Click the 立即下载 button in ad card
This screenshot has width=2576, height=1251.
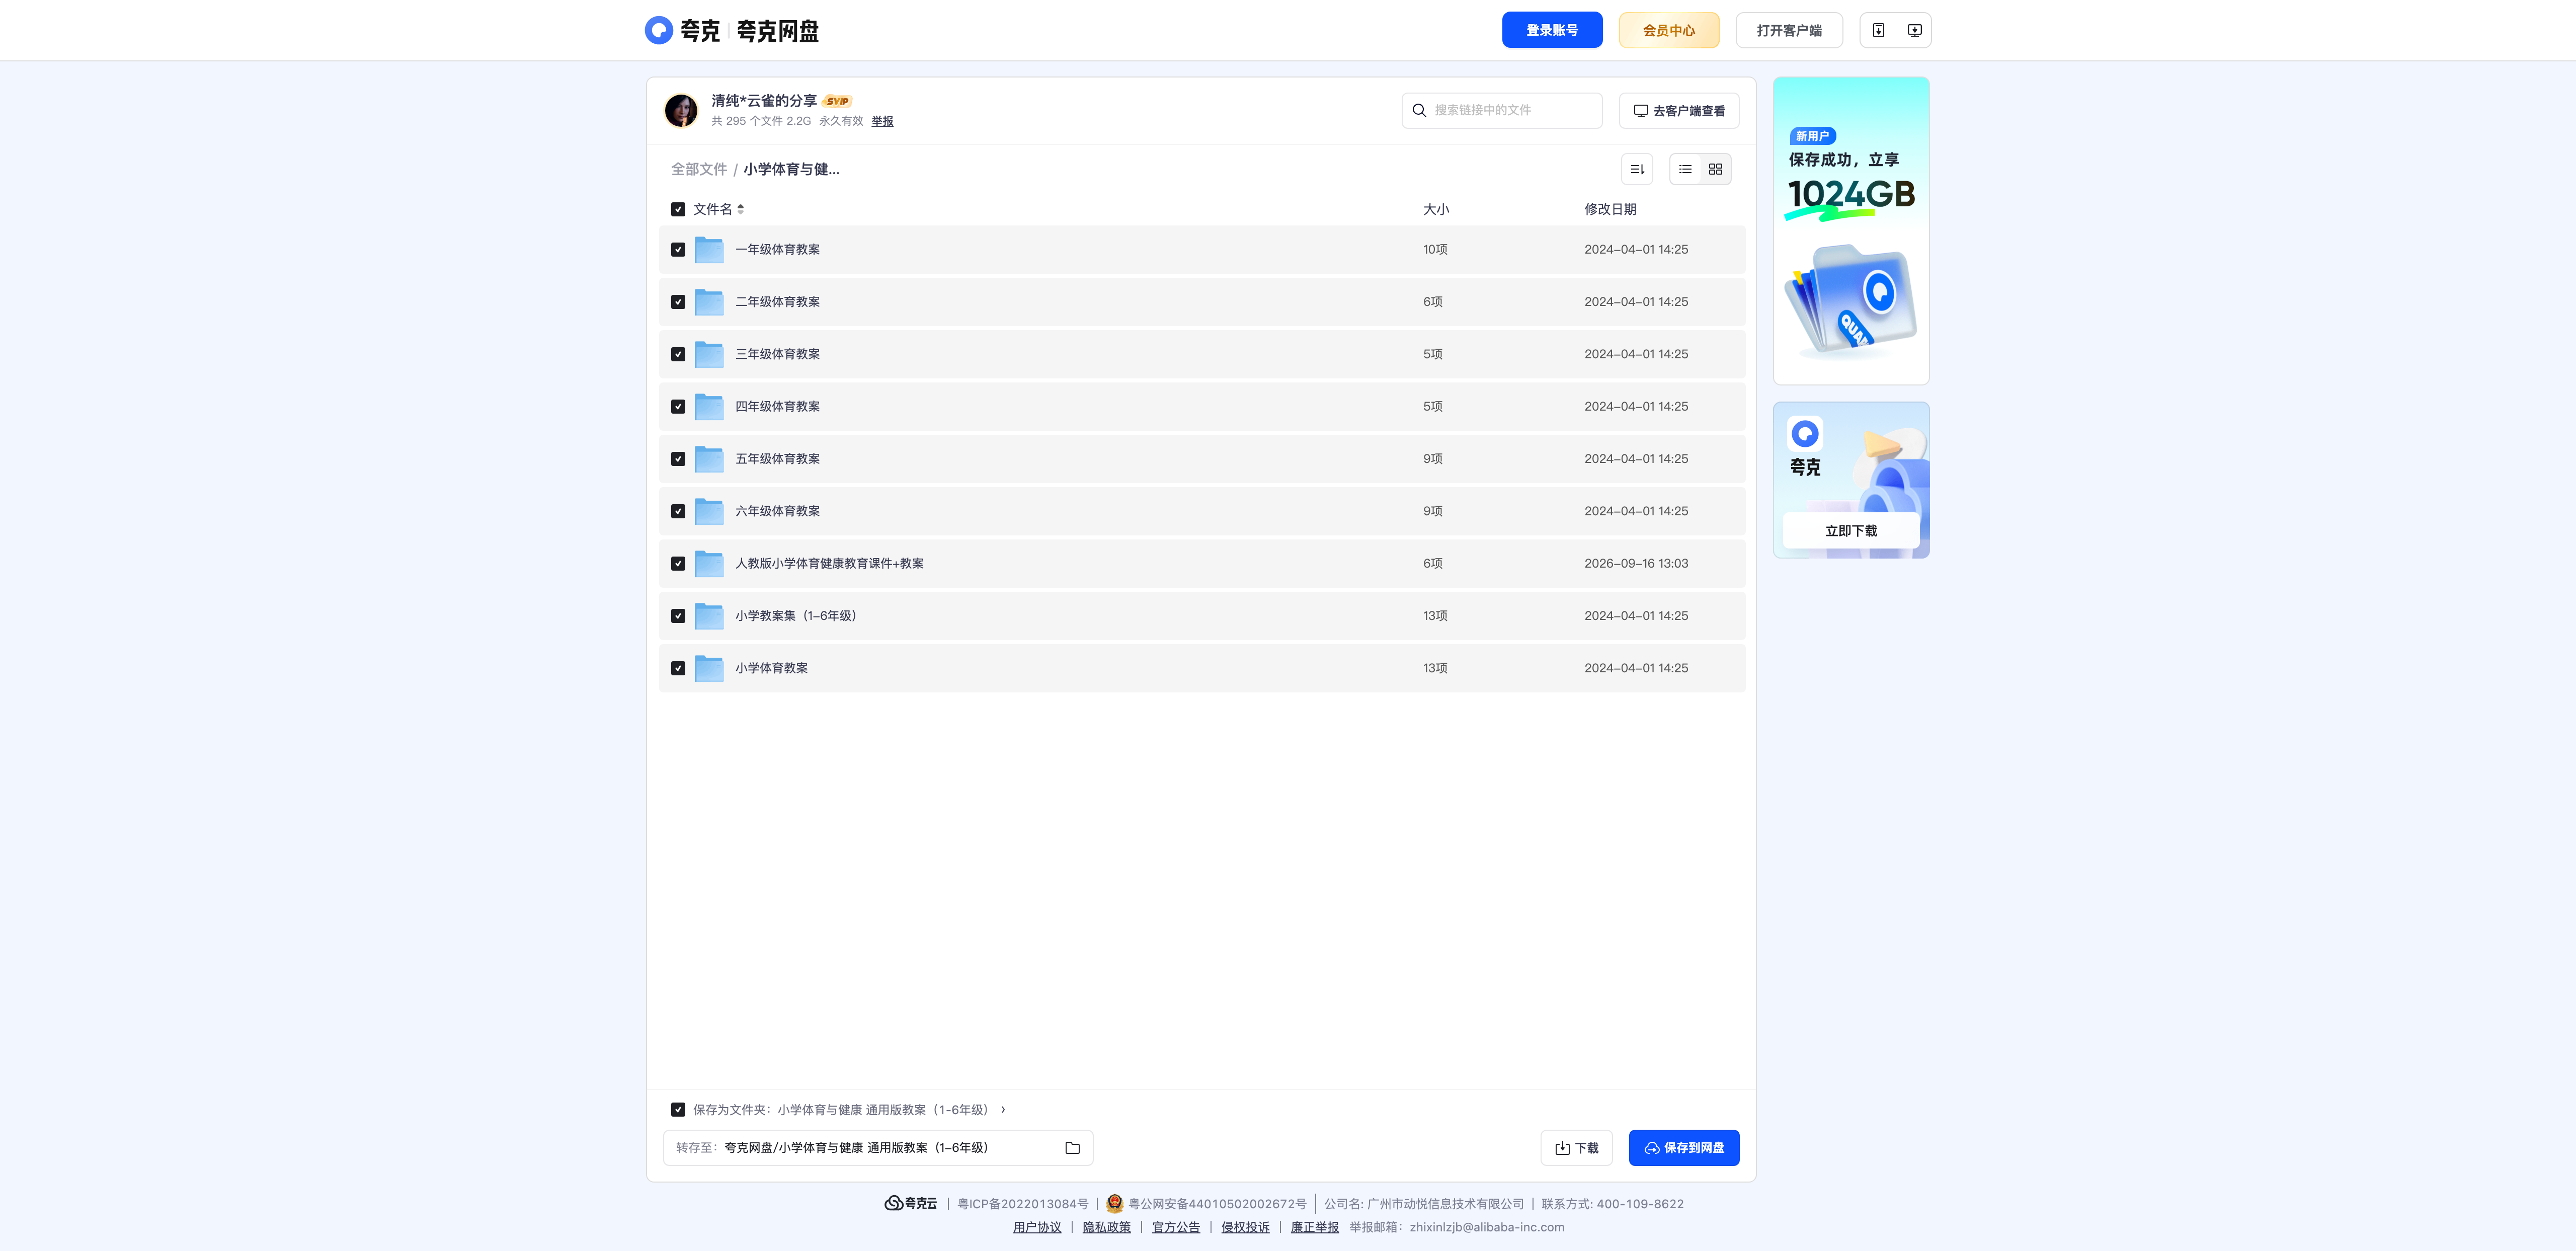1851,531
